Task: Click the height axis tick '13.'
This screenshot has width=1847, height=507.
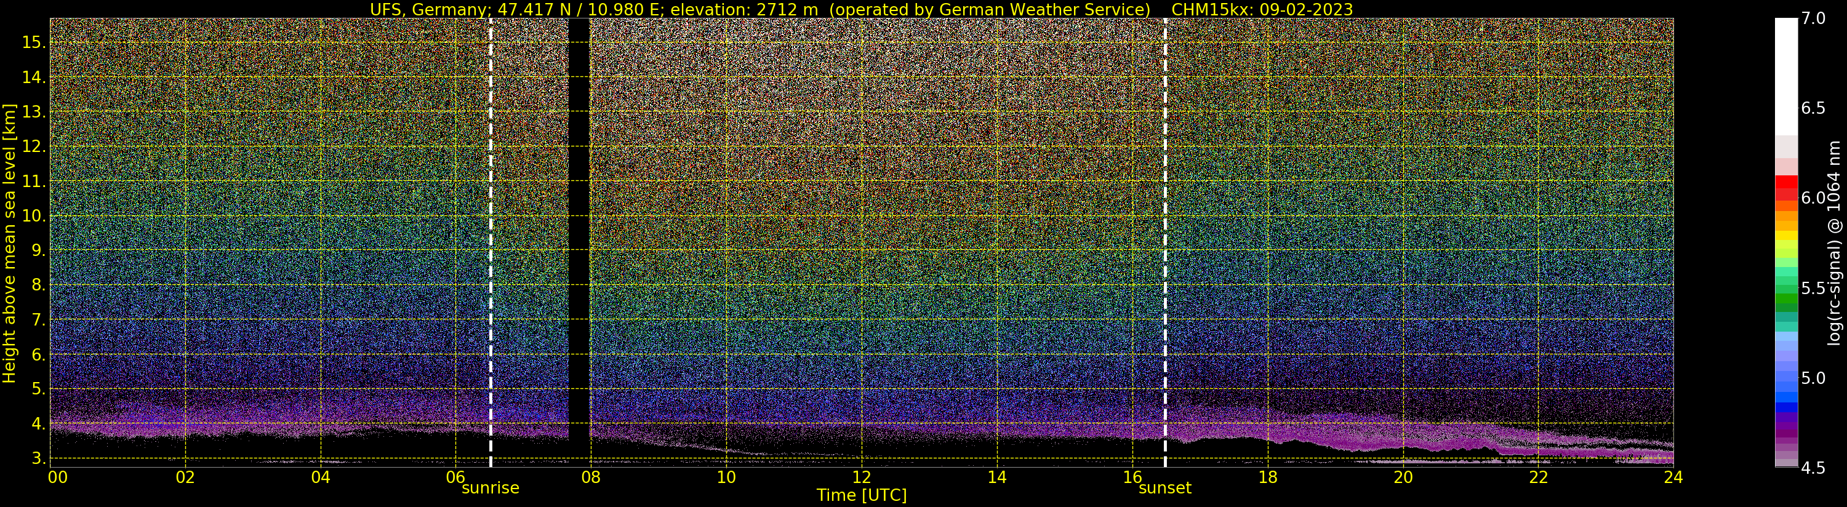Action: [34, 112]
